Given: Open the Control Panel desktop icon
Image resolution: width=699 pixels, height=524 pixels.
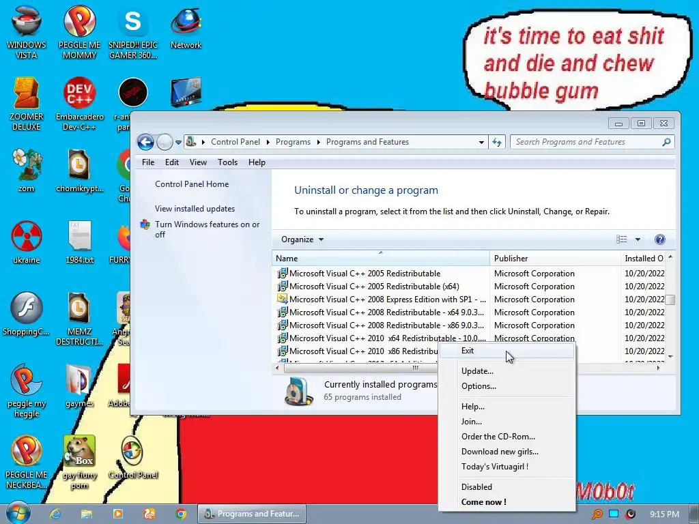Looking at the screenshot, I should point(133,457).
